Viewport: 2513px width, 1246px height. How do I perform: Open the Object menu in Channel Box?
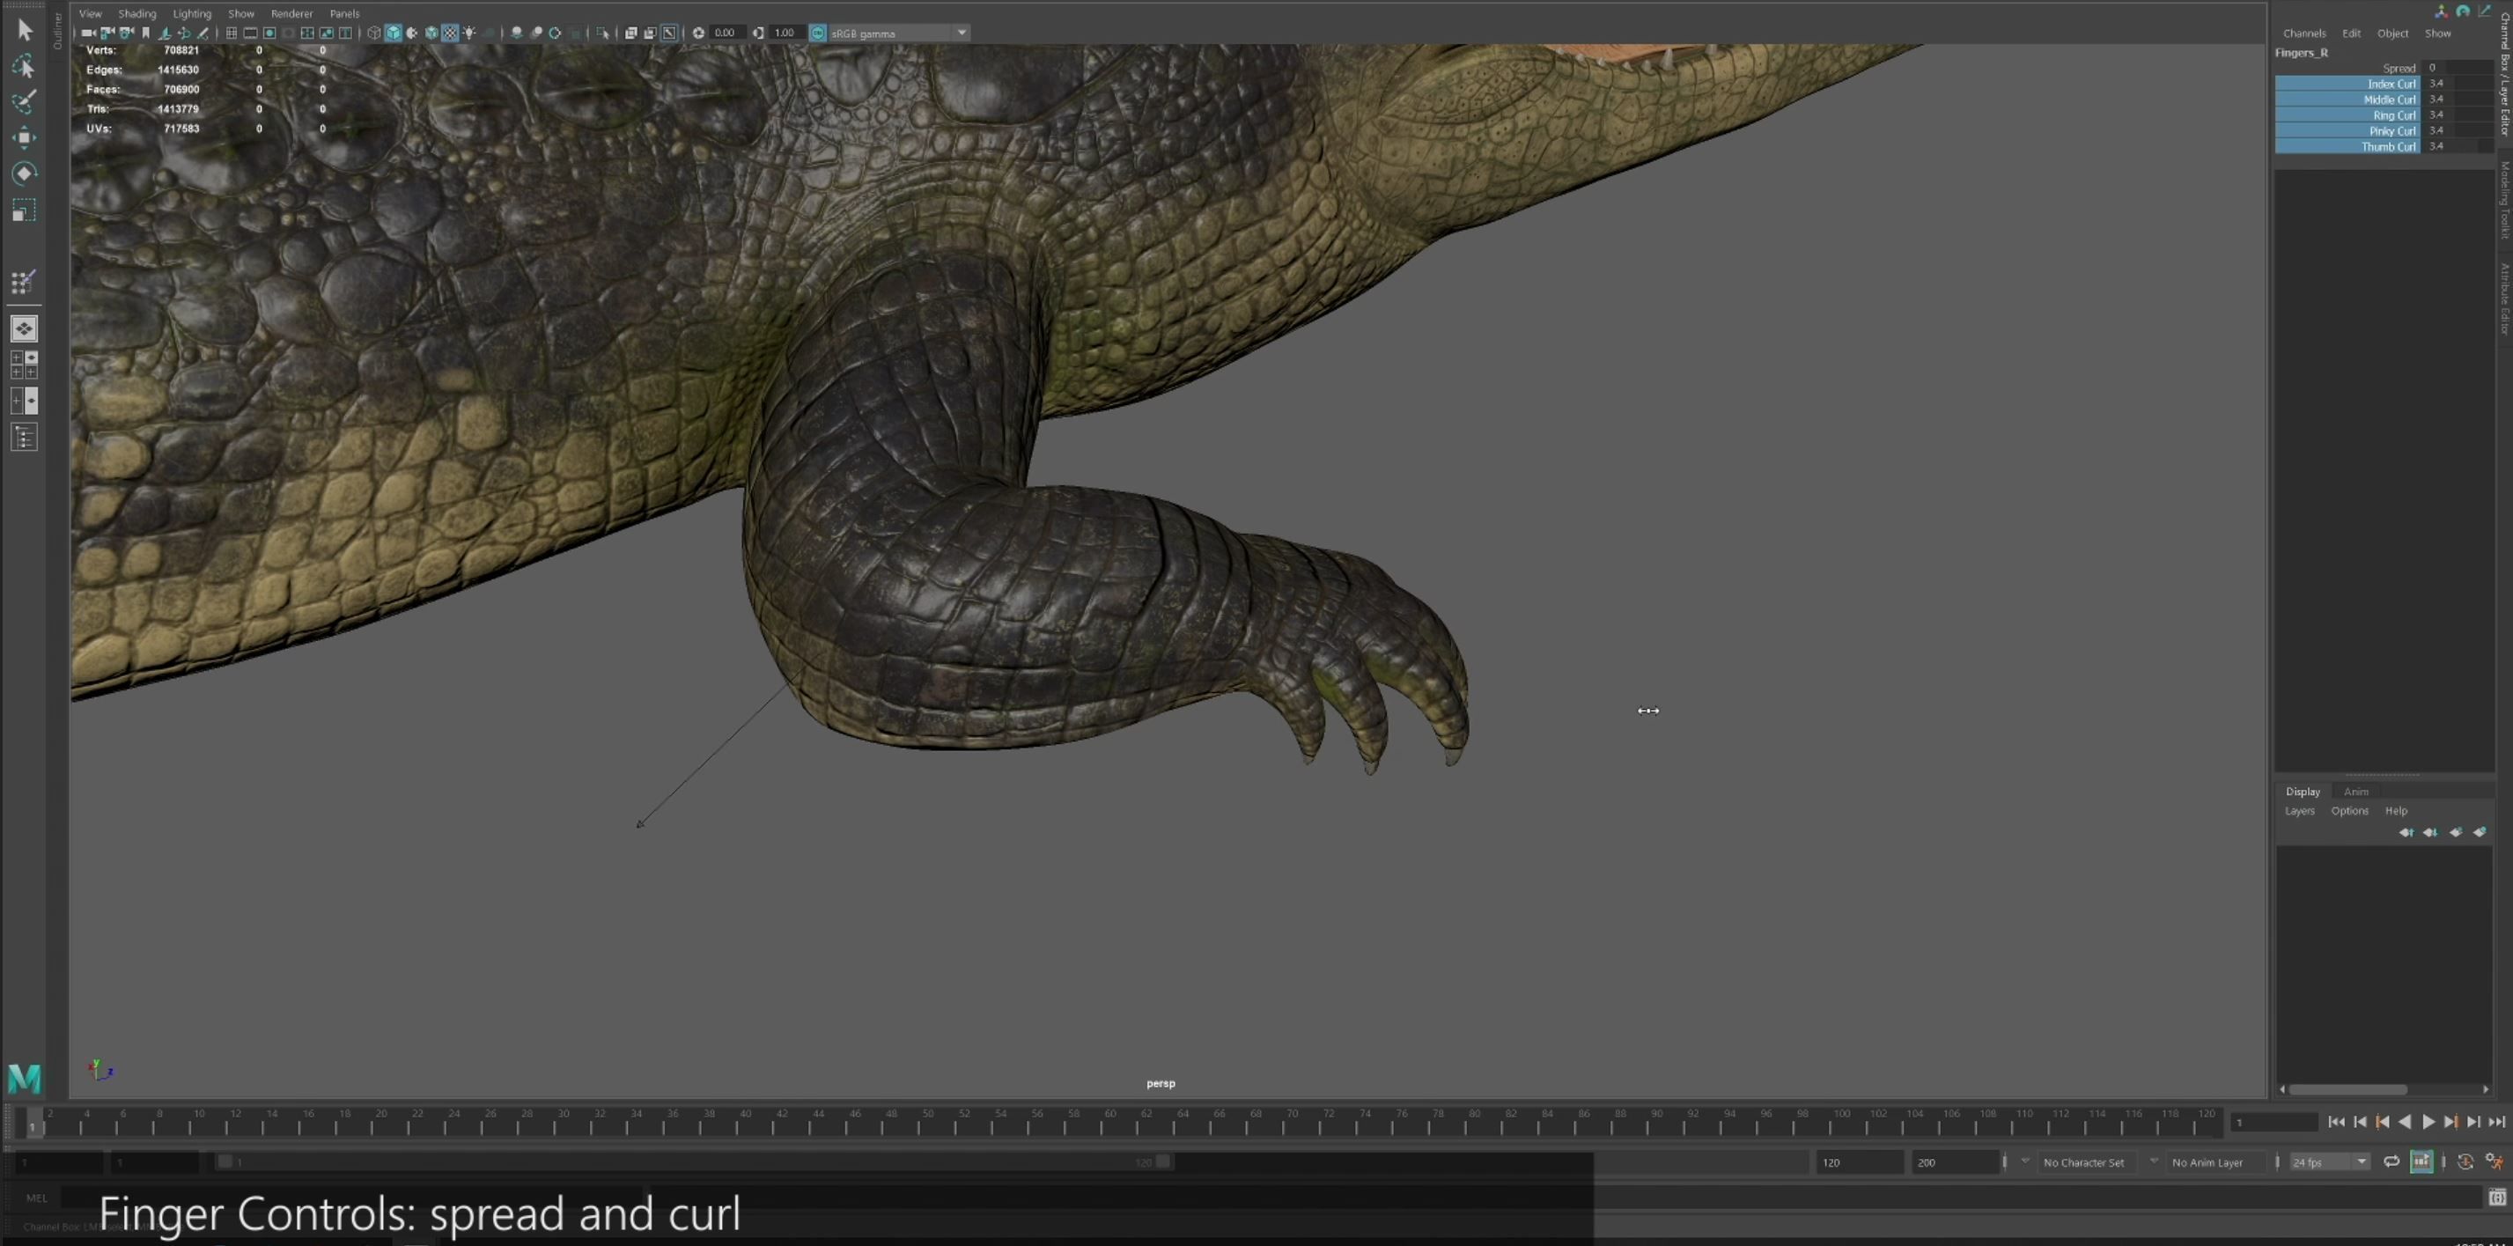click(2392, 33)
